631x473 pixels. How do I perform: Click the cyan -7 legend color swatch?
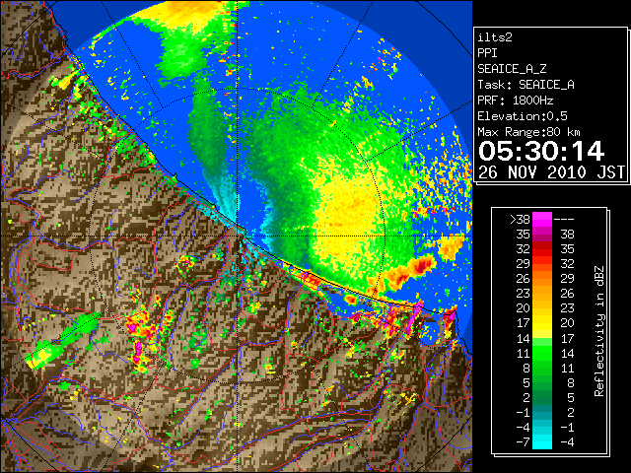(542, 442)
